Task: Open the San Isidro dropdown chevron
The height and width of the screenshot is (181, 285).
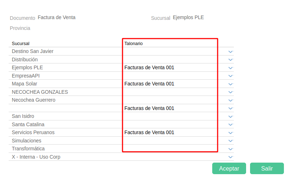Action: [x=231, y=116]
